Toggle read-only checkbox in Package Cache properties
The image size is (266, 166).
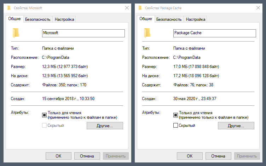(x=175, y=115)
